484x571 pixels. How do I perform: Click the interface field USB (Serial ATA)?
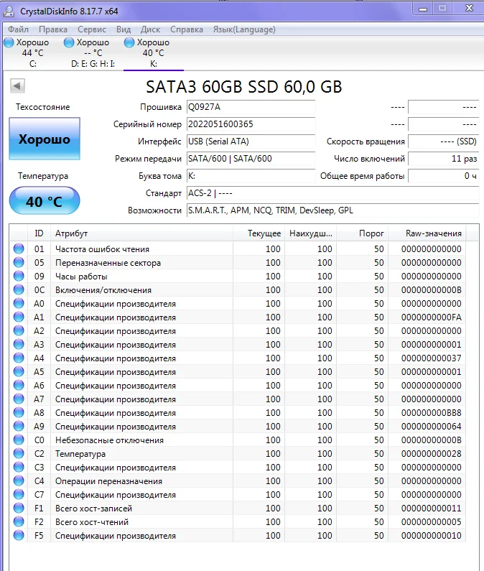click(x=251, y=141)
